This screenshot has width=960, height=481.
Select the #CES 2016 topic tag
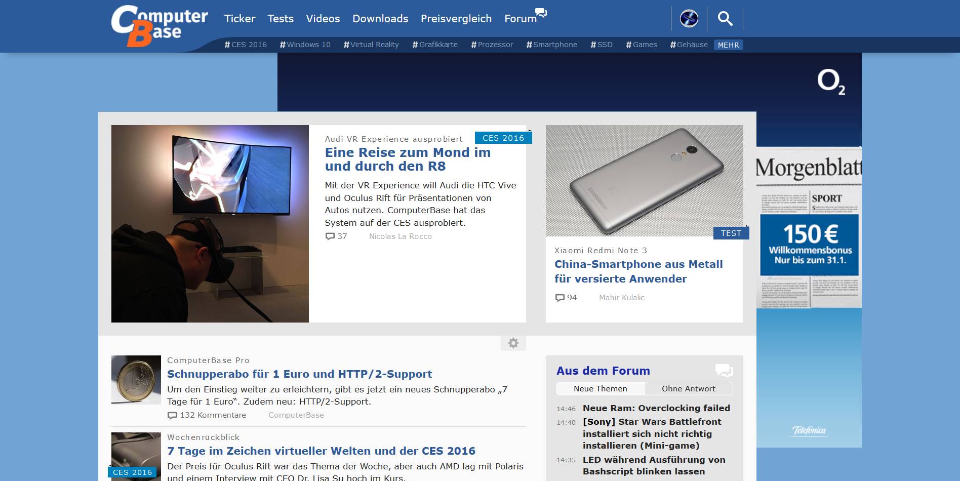(246, 45)
